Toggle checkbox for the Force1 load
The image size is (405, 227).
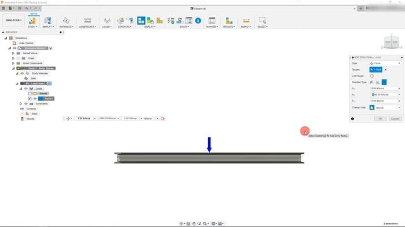(x=30, y=98)
